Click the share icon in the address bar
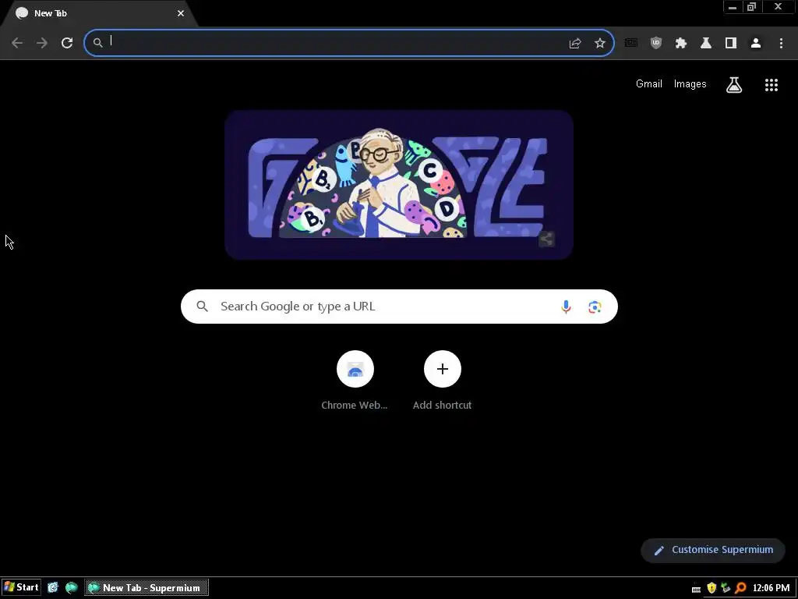The height and width of the screenshot is (599, 798). (575, 44)
